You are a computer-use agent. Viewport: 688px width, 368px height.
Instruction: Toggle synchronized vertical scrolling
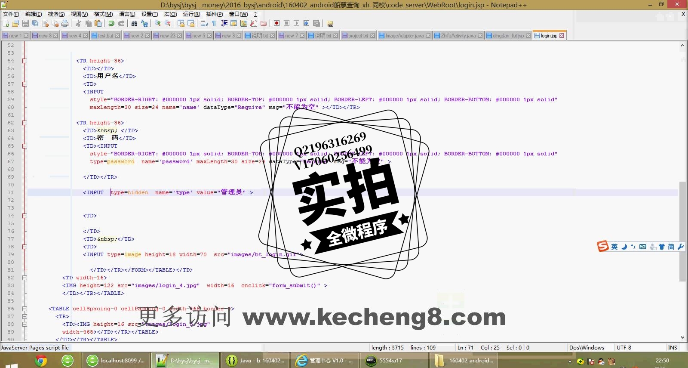click(181, 23)
